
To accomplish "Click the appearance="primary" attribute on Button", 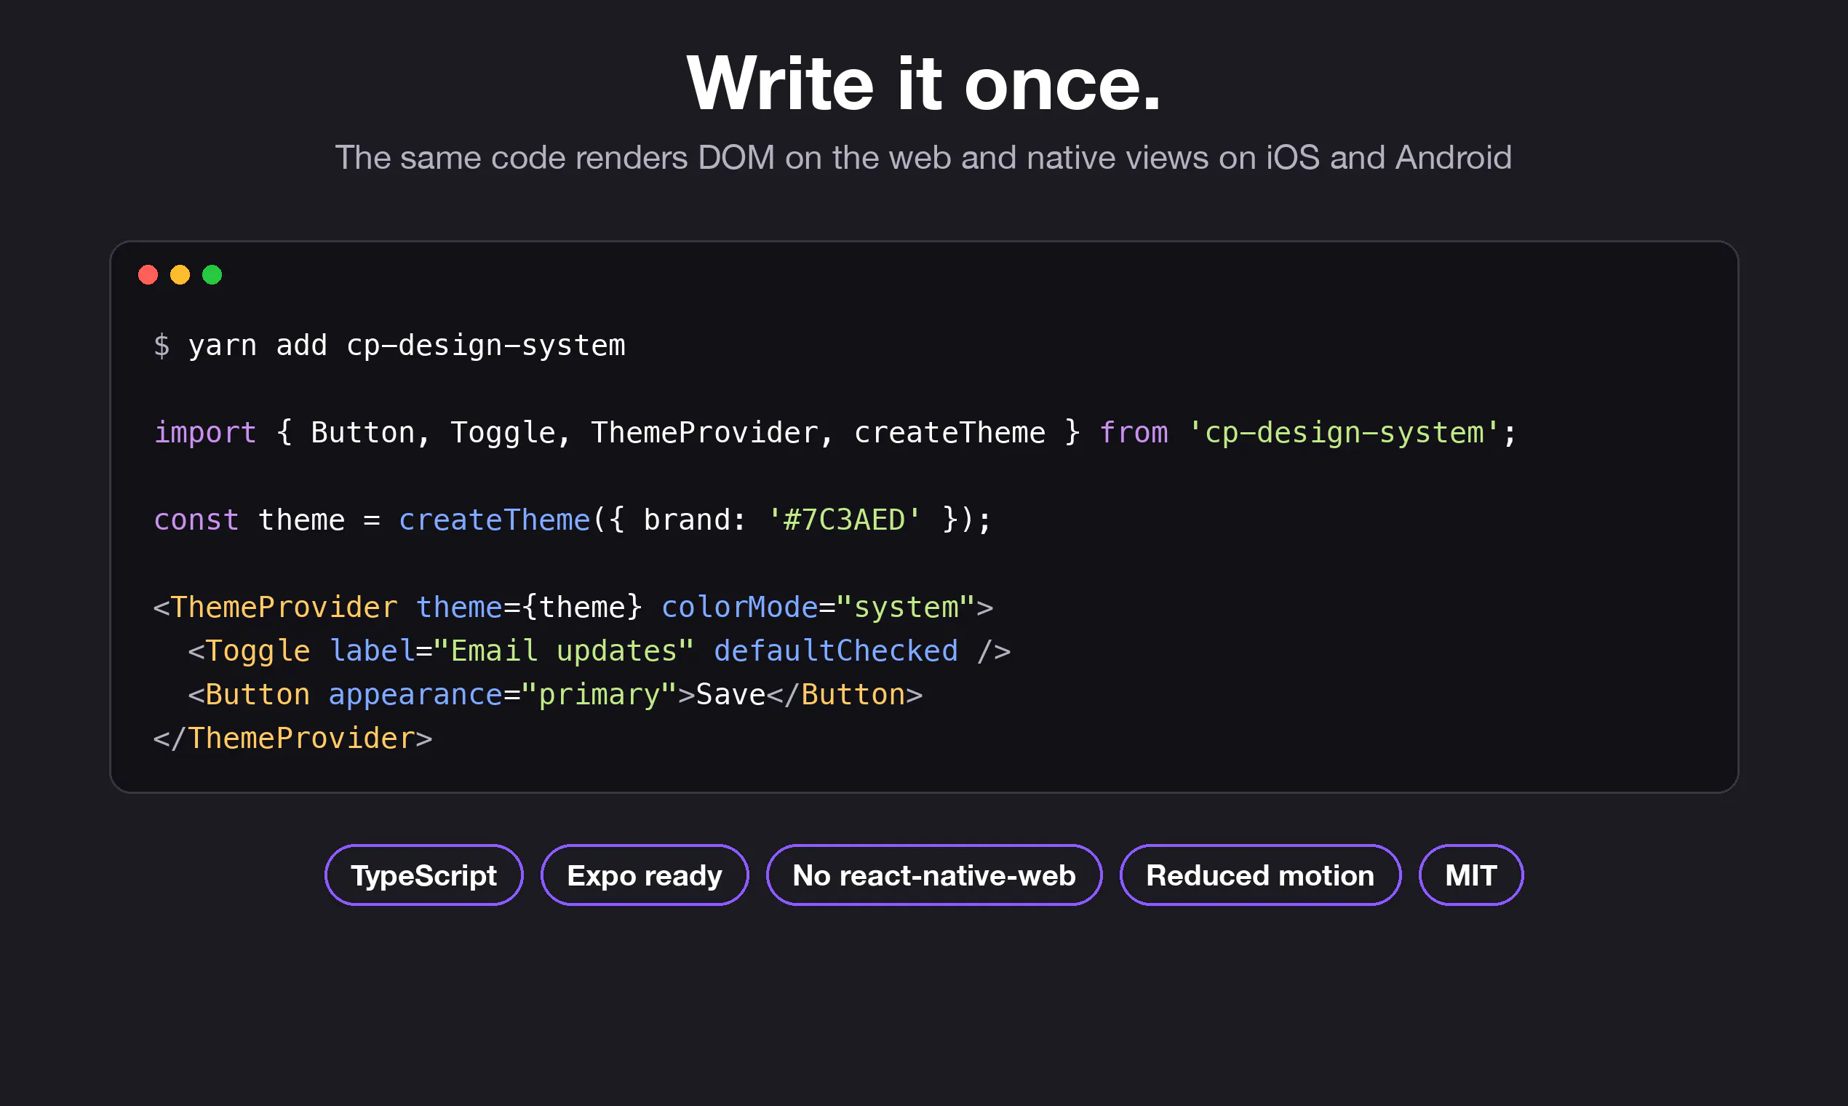I will pos(503,695).
